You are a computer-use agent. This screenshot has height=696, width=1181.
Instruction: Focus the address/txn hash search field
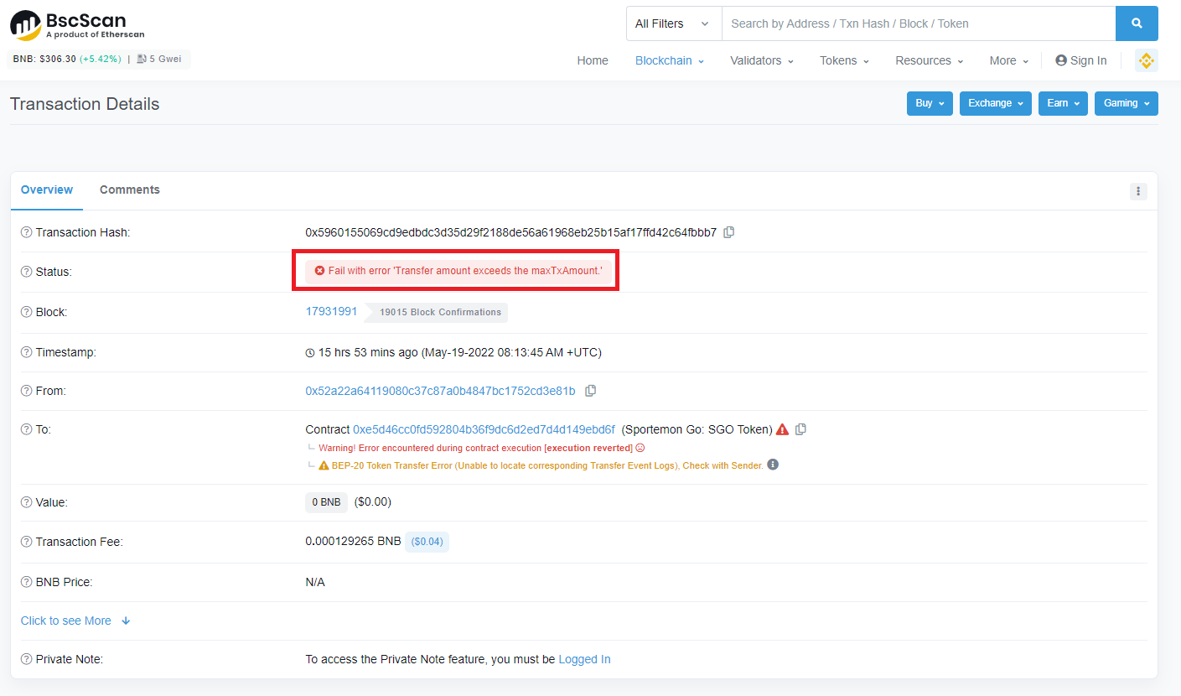point(919,23)
